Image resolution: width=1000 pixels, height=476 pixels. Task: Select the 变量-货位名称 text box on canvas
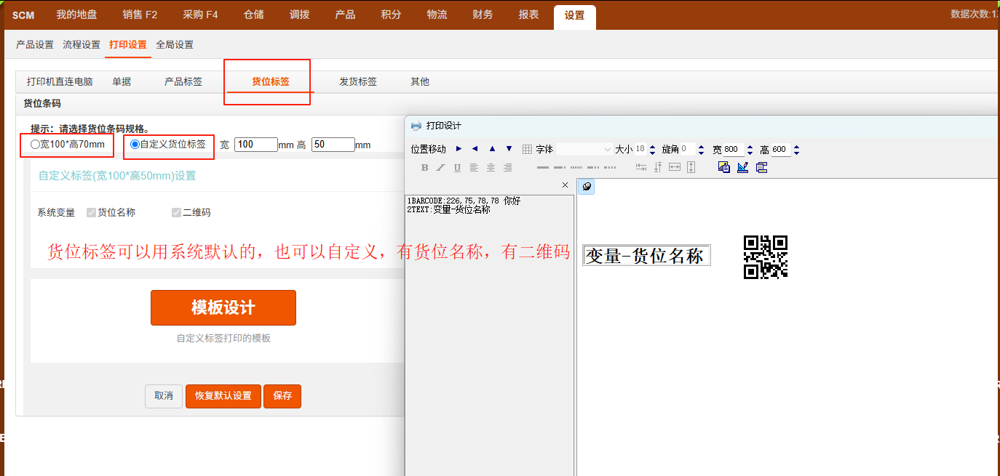pos(646,256)
